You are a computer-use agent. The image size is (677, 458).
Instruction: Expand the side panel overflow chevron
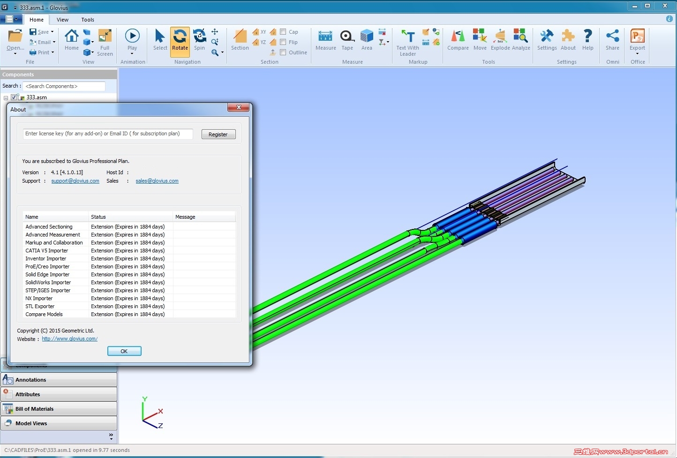click(x=111, y=436)
